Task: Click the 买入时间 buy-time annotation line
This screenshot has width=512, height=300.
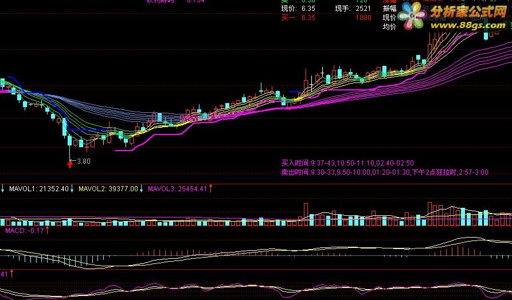Action: 347,163
